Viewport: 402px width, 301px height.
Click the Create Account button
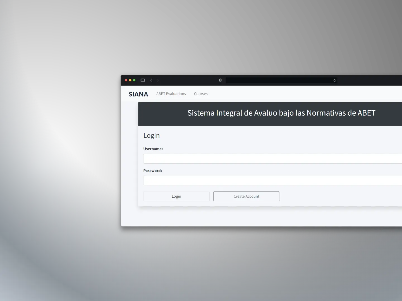[246, 196]
